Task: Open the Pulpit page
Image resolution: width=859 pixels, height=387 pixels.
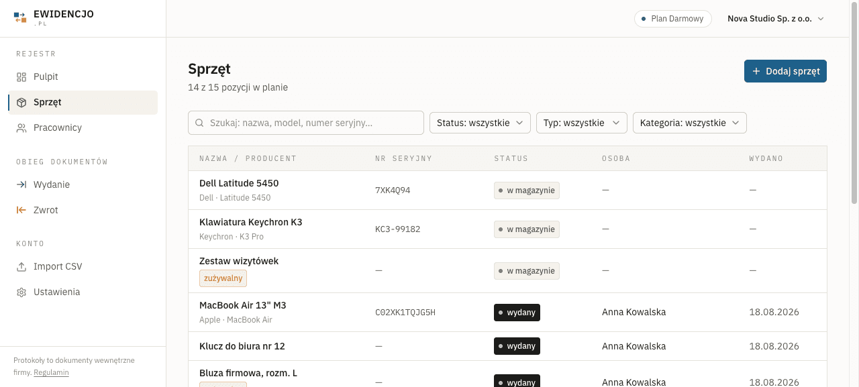Action: click(83, 77)
